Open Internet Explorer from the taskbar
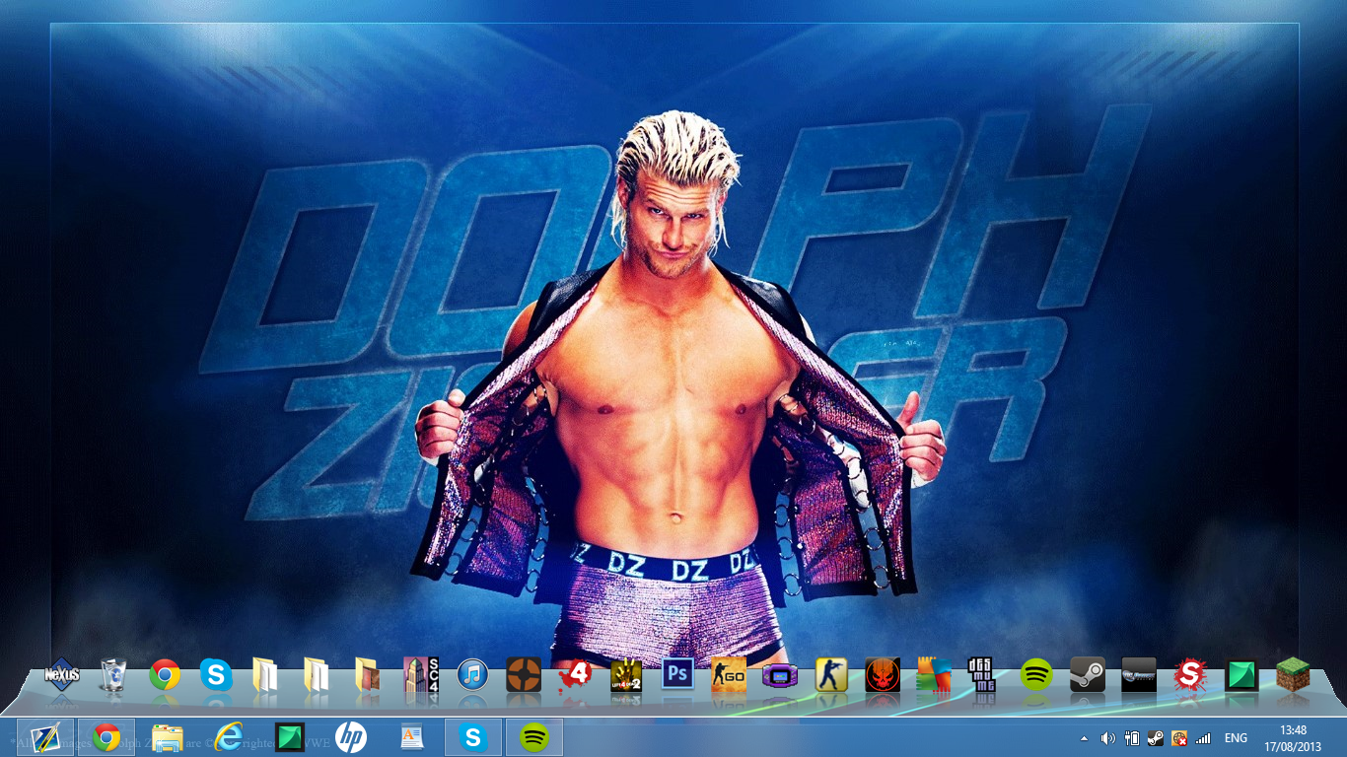Image resolution: width=1347 pixels, height=757 pixels. 229,737
